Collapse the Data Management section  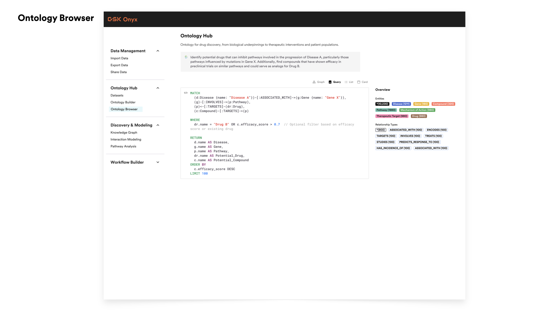pyautogui.click(x=158, y=51)
